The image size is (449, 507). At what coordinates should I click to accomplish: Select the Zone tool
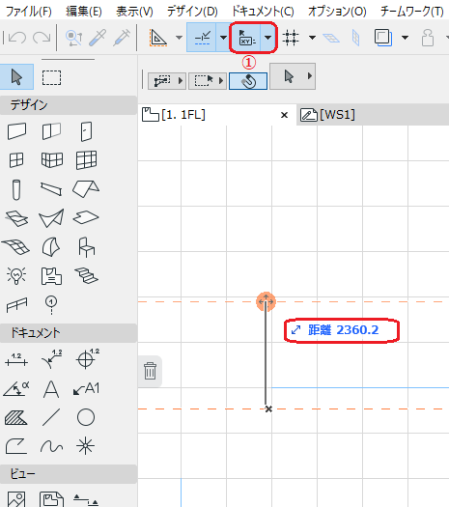pos(51,276)
